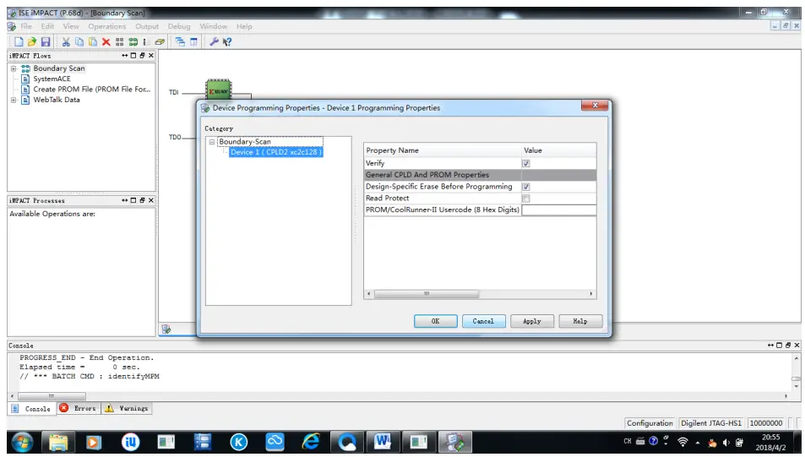Close the iMPACT Flows panel
The width and height of the screenshot is (805, 457).
[x=151, y=56]
